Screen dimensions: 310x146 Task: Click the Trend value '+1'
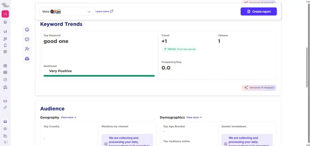[164, 41]
